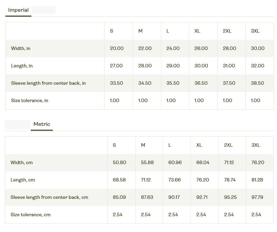This screenshot has width=277, height=232.
Task: Select the "Length, in" row label
Action: click(x=22, y=66)
